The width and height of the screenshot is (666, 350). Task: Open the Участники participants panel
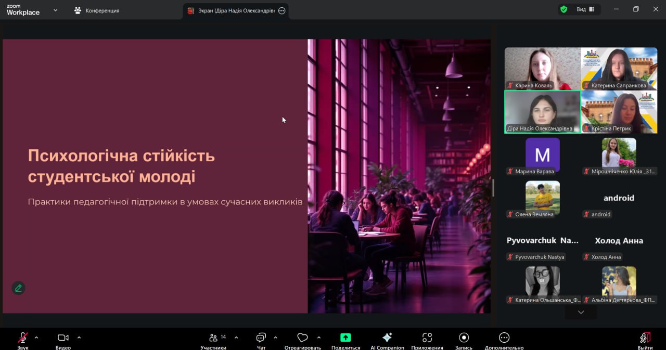213,338
